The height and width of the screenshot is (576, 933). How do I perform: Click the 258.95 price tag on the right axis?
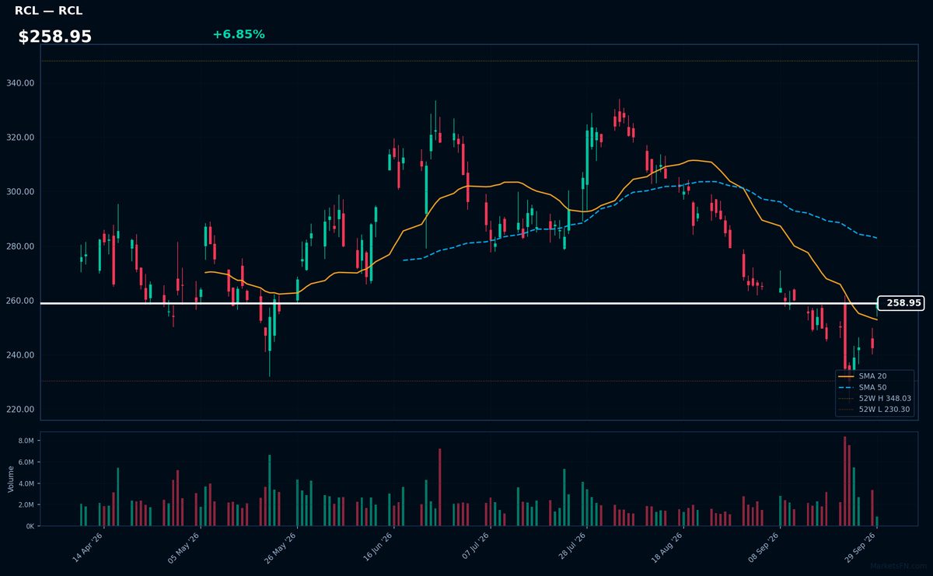(901, 303)
